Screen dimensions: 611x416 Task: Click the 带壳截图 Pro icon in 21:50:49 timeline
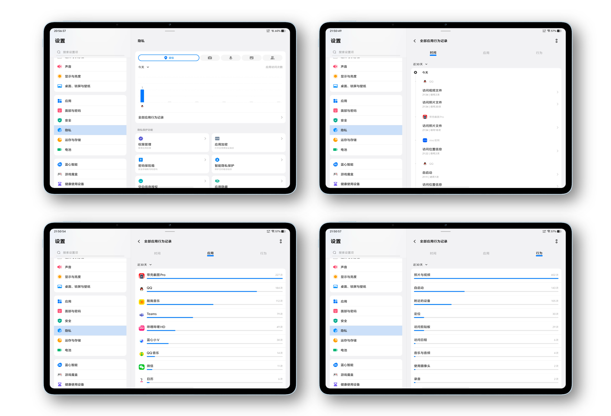[425, 117]
